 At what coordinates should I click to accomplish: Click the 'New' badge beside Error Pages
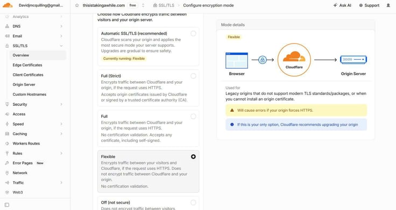40,163
